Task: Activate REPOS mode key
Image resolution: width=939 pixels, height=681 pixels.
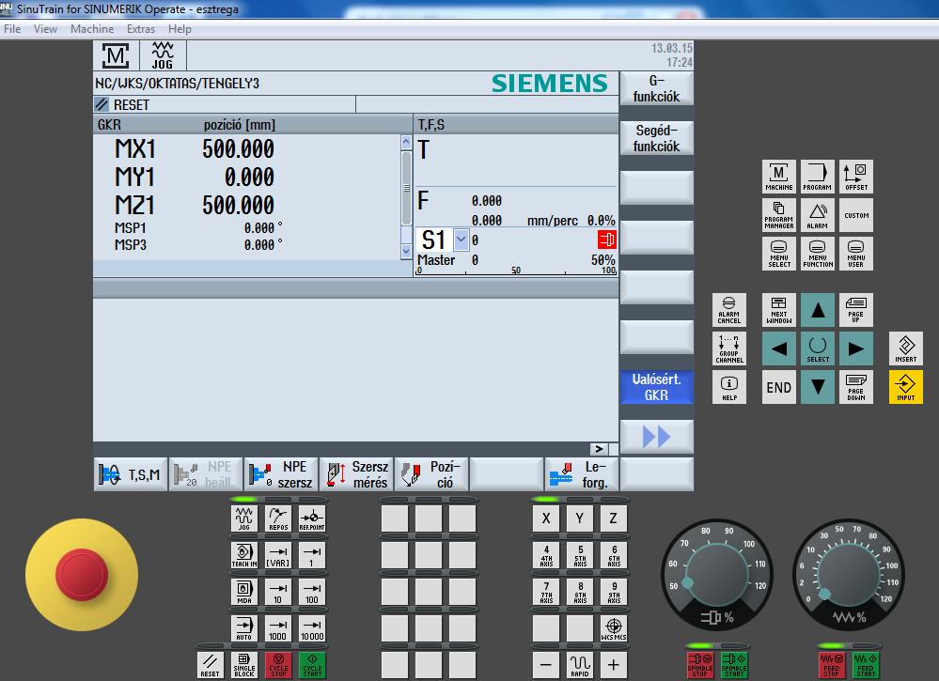Action: tap(278, 518)
